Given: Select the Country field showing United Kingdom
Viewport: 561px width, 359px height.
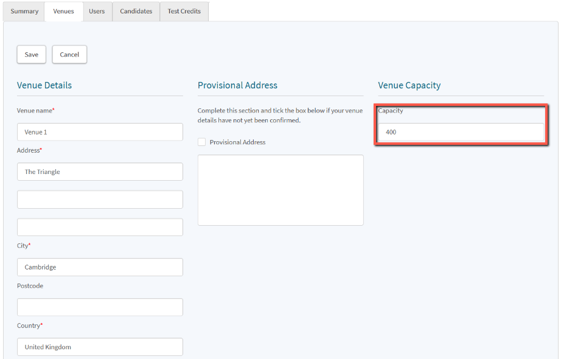Looking at the screenshot, I should click(100, 347).
